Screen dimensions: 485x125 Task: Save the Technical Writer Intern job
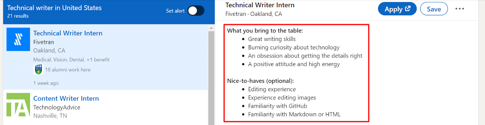tap(434, 9)
